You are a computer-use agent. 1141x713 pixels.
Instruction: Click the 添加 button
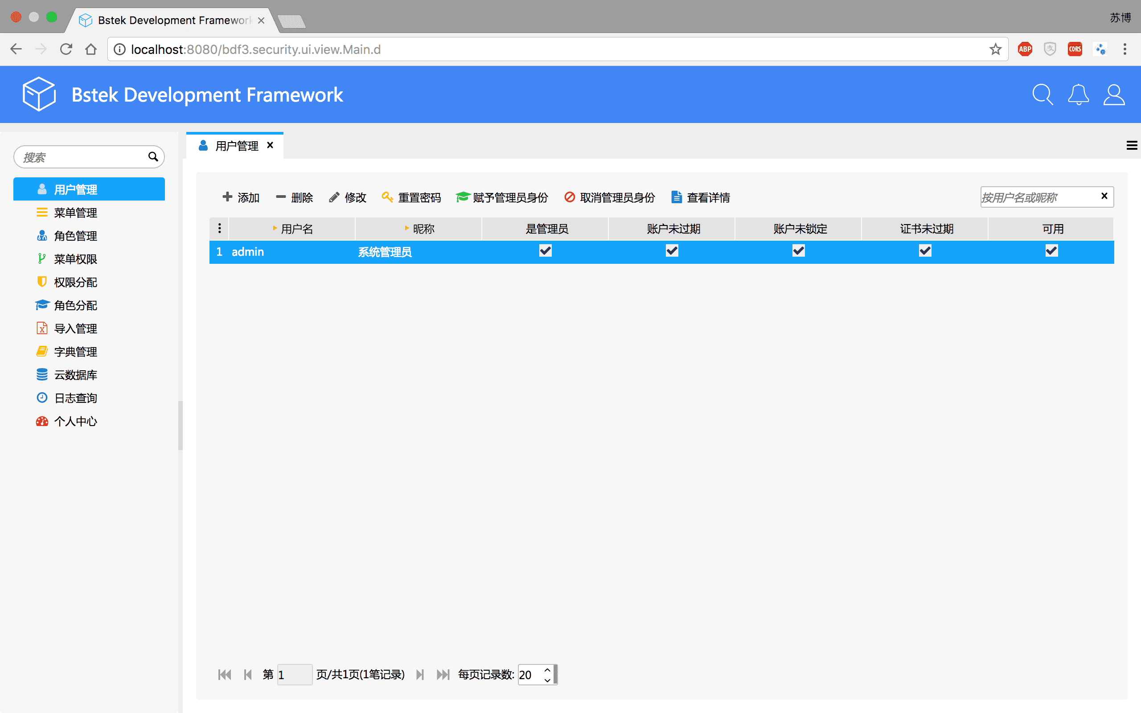tap(241, 197)
